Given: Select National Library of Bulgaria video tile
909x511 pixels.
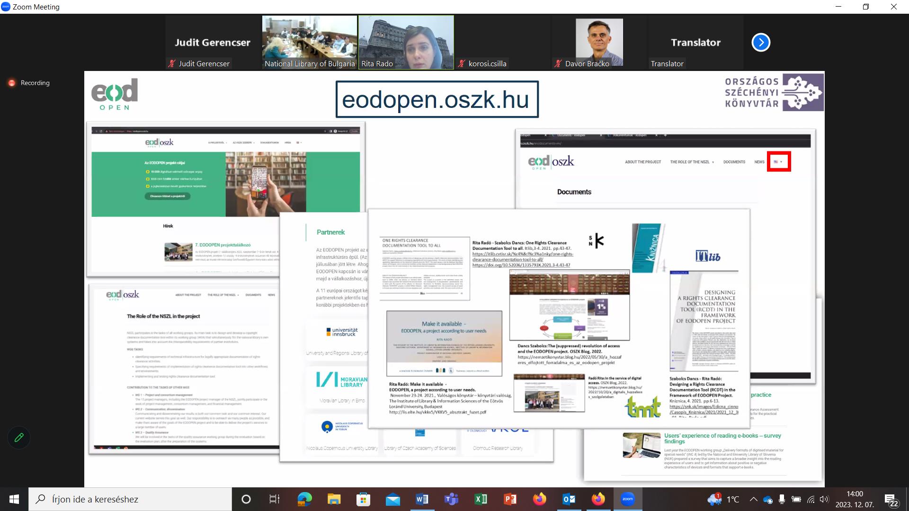Looking at the screenshot, I should point(310,43).
